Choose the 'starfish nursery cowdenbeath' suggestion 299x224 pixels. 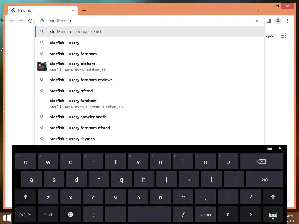150,117
